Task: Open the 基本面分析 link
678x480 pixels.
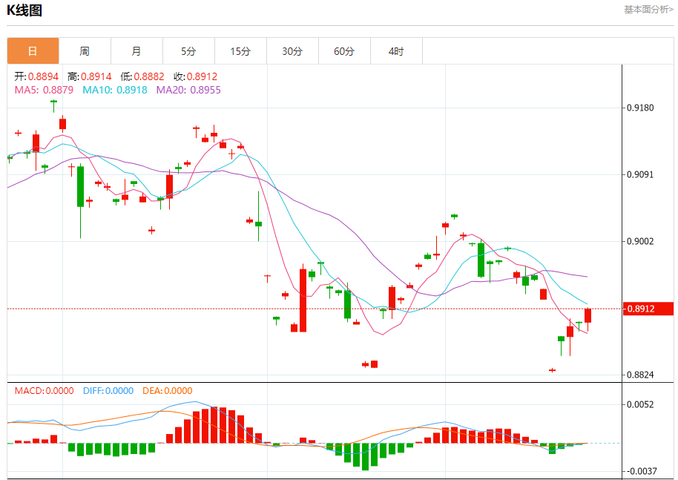Action: (x=648, y=10)
